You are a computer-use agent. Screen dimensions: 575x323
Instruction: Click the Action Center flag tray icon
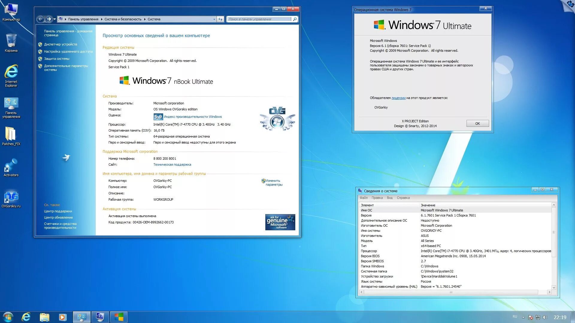(x=531, y=317)
